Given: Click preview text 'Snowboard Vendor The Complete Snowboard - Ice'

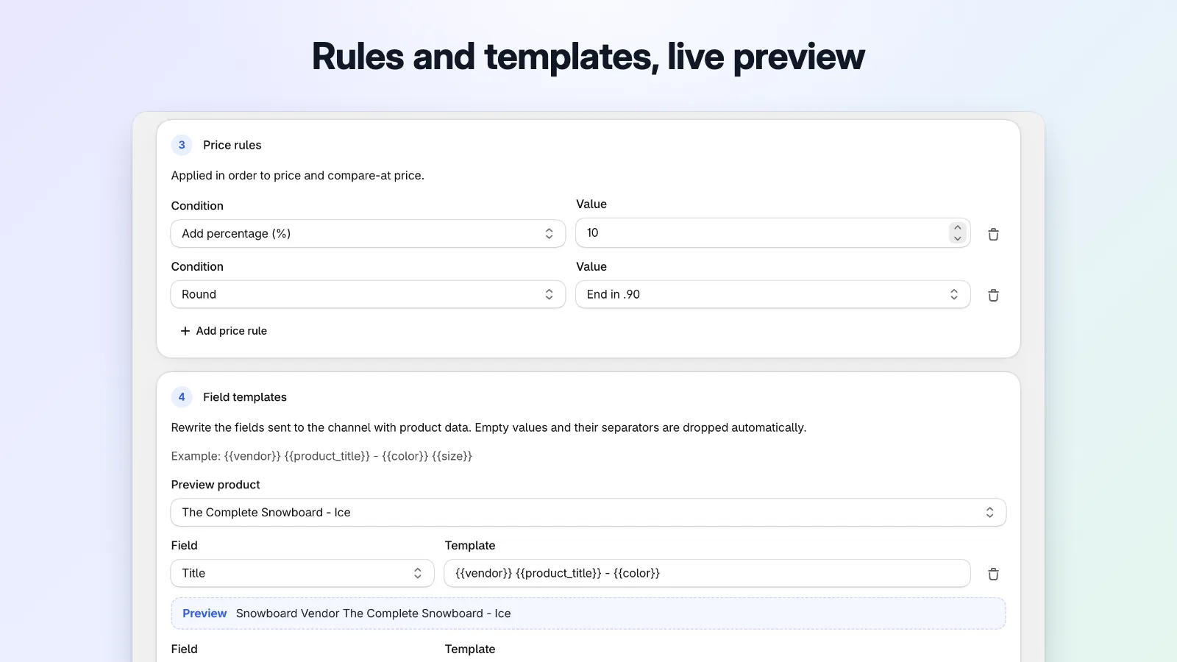Looking at the screenshot, I should 374,613.
